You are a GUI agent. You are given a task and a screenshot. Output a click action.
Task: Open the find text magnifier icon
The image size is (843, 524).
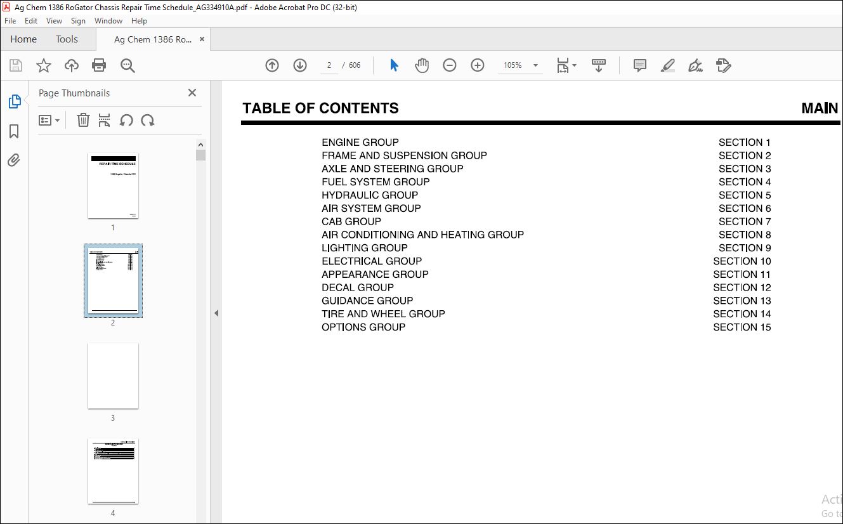(x=127, y=65)
